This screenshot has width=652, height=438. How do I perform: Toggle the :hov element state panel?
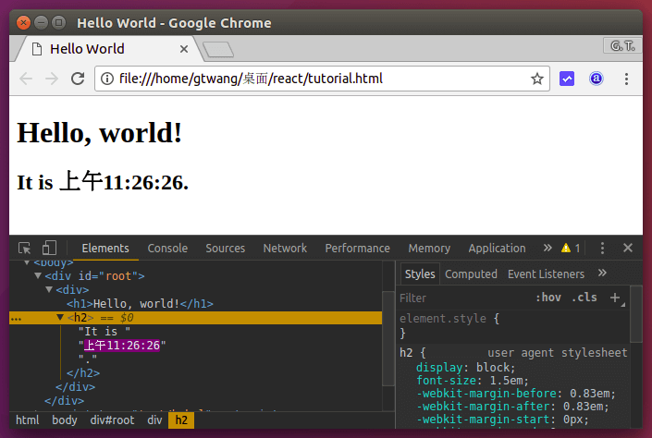tap(548, 298)
